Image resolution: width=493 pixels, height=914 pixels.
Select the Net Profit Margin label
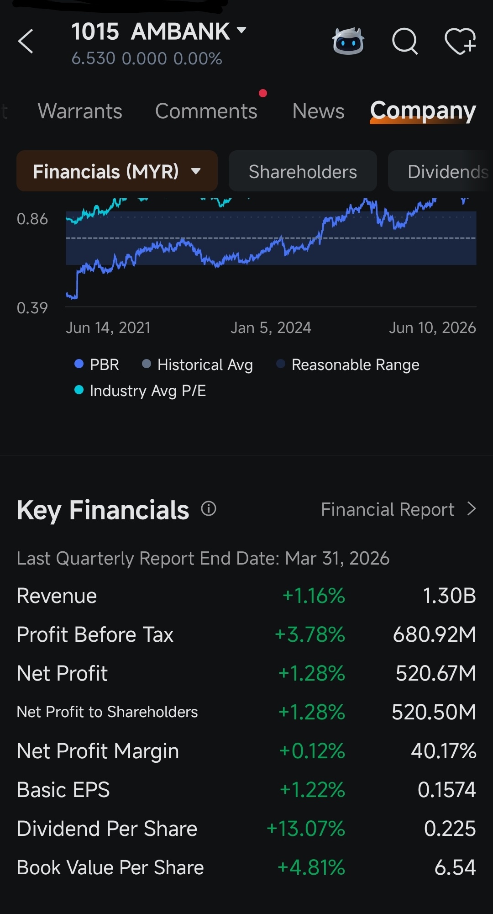click(x=98, y=751)
